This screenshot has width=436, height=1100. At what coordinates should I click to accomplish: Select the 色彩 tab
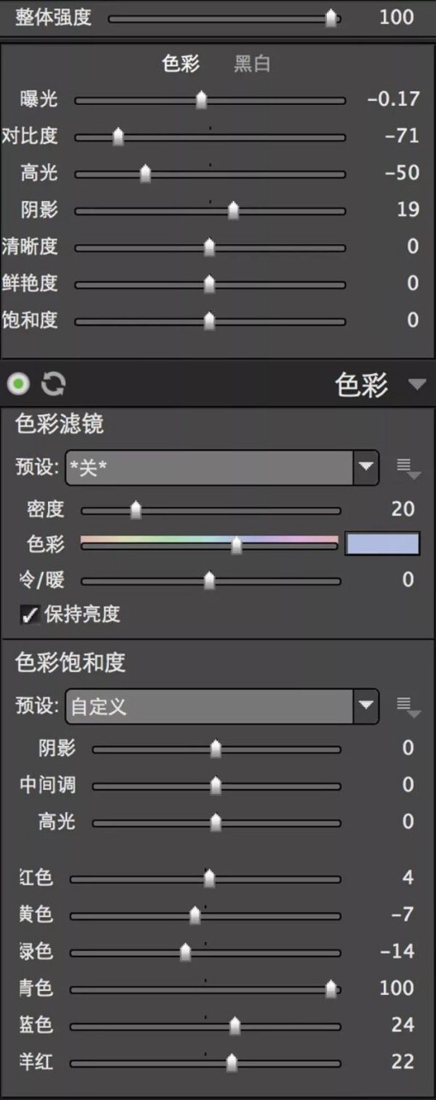(180, 64)
